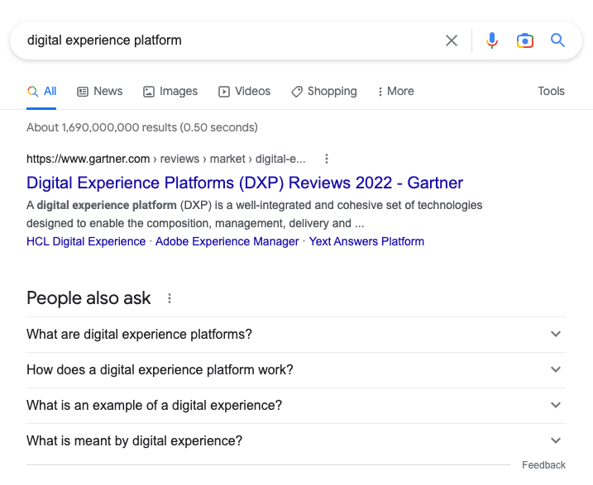Expand 'What is meant by digital experience?'

point(296,441)
